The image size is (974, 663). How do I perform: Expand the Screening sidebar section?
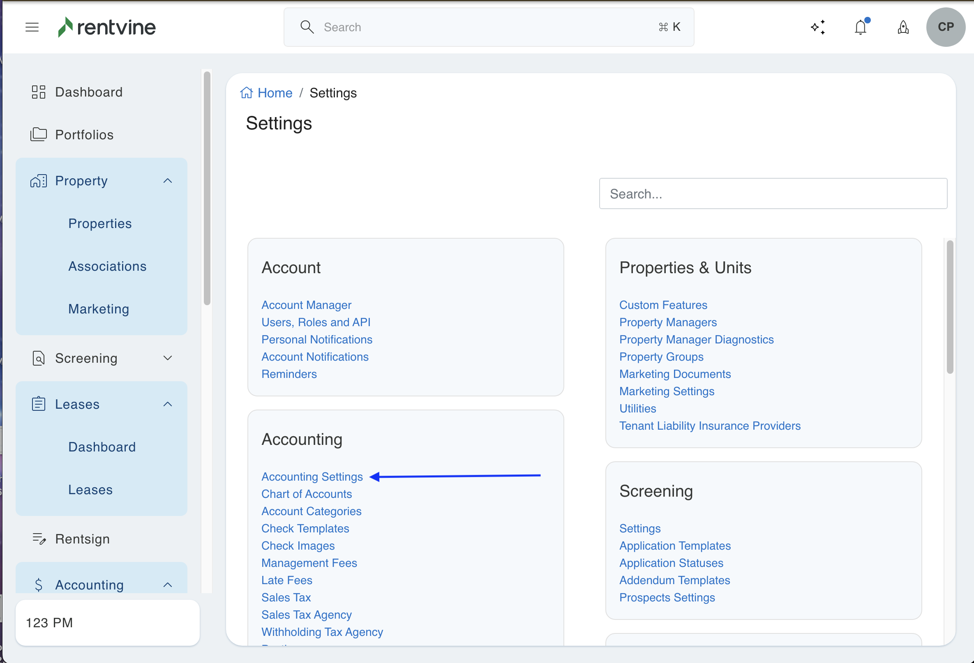(x=168, y=358)
